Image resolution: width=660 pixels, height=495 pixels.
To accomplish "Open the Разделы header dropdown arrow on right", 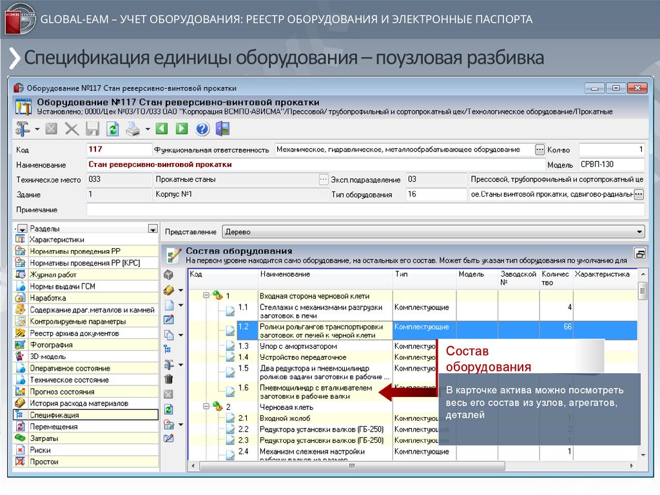I will pyautogui.click(x=152, y=228).
